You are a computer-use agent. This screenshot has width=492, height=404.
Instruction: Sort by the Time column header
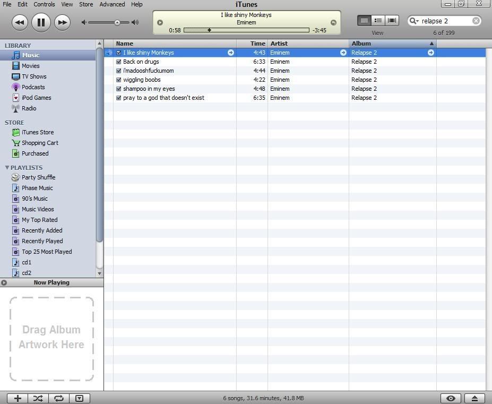click(x=252, y=44)
